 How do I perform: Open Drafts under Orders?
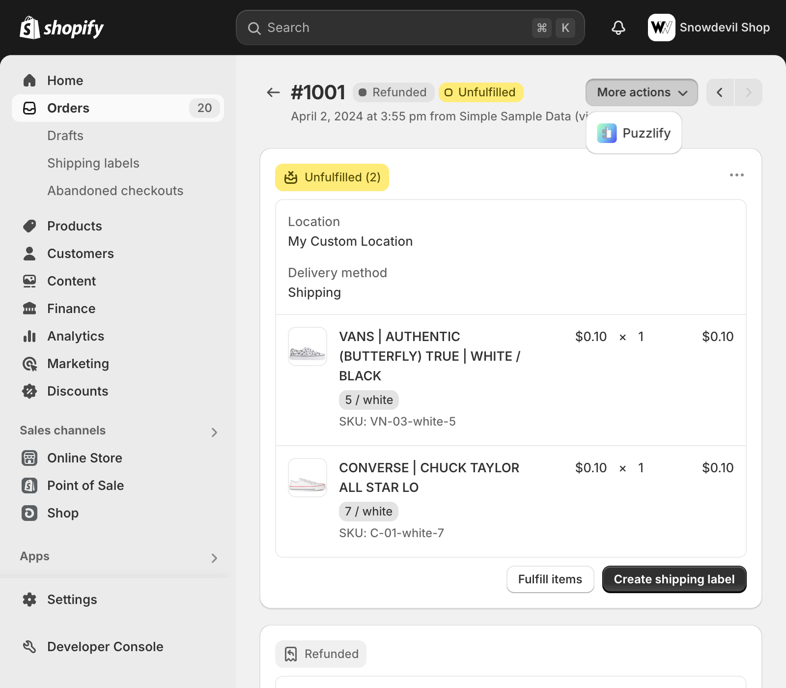click(65, 136)
